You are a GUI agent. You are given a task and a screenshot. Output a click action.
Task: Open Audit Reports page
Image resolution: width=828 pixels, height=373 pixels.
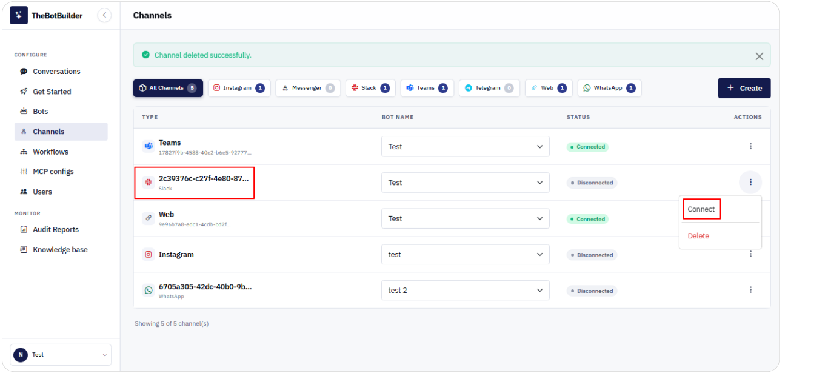(x=61, y=230)
